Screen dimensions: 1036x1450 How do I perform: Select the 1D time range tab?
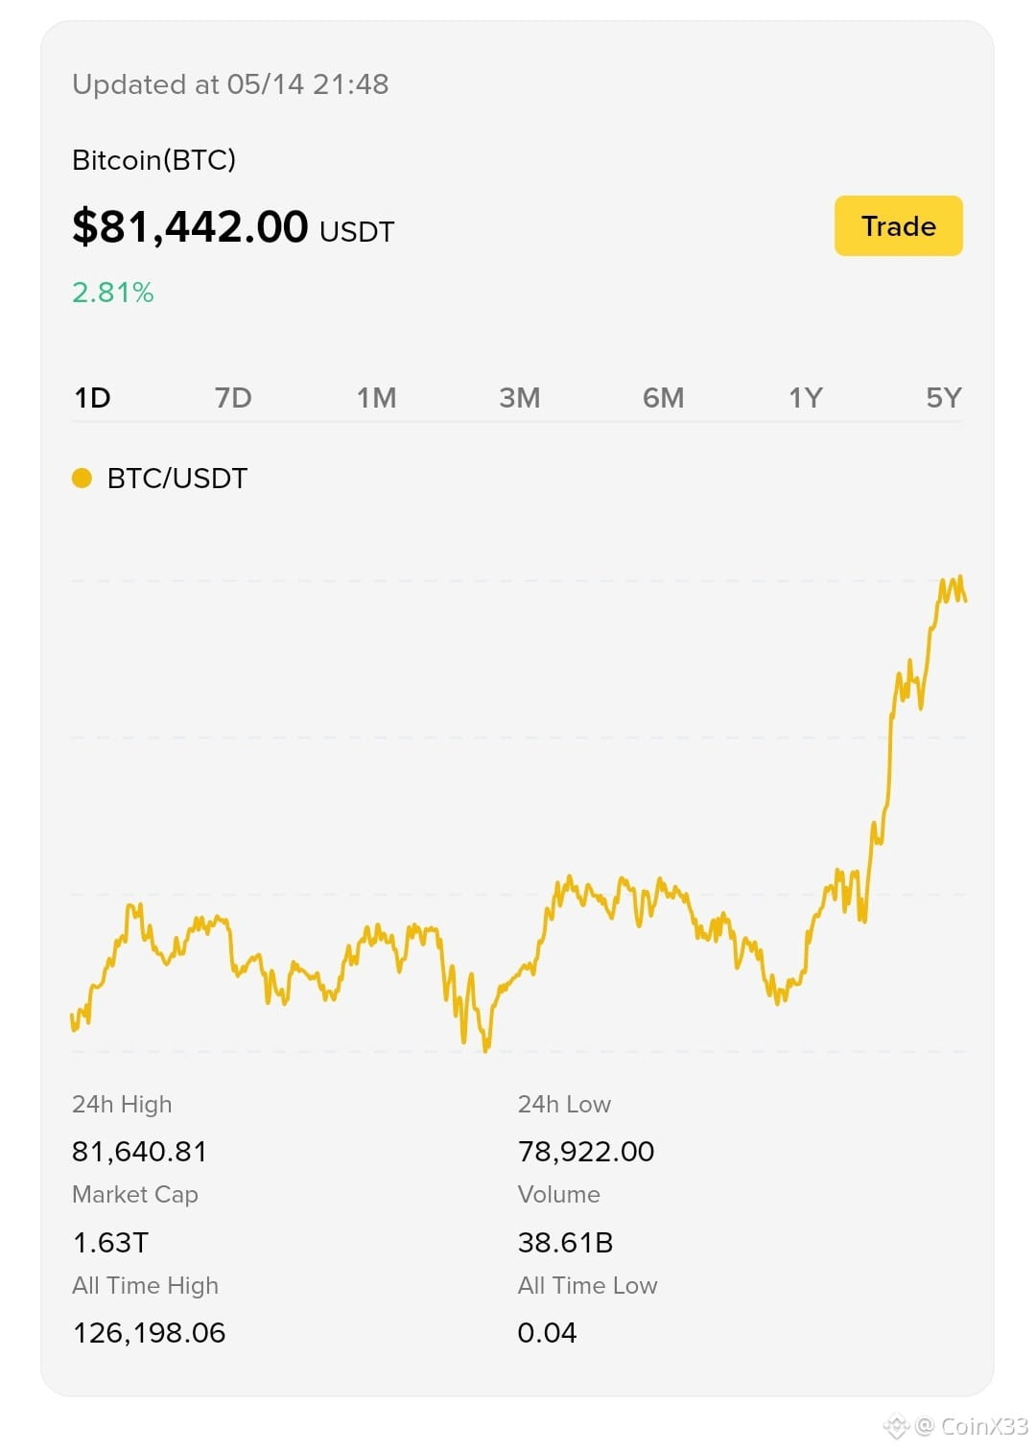[x=93, y=398]
